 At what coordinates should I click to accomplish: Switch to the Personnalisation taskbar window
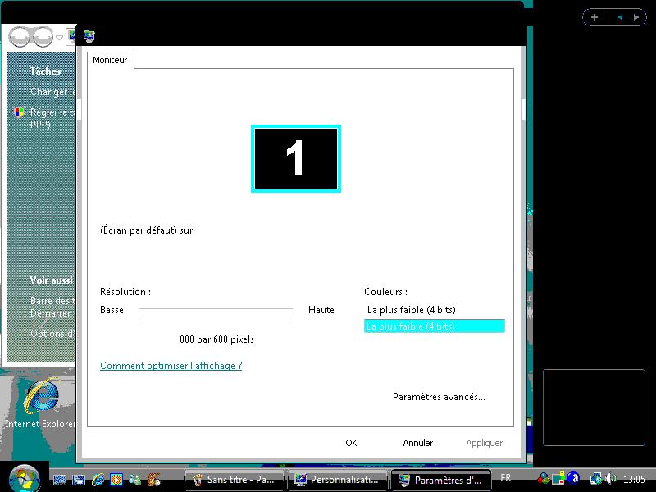coord(337,480)
